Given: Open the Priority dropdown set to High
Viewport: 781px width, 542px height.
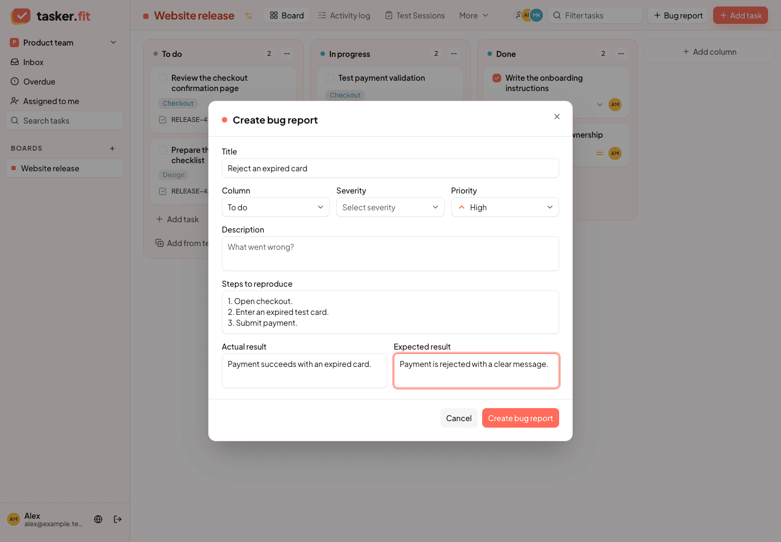Looking at the screenshot, I should tap(505, 207).
